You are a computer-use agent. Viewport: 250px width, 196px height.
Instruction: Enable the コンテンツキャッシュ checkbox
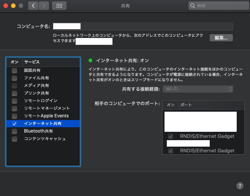(14, 139)
